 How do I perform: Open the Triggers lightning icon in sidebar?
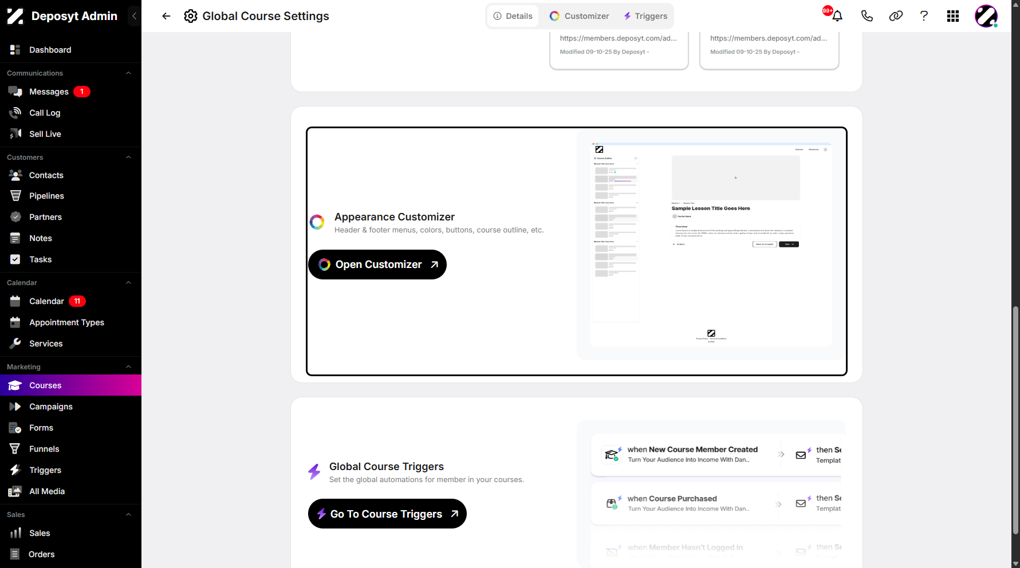[15, 470]
